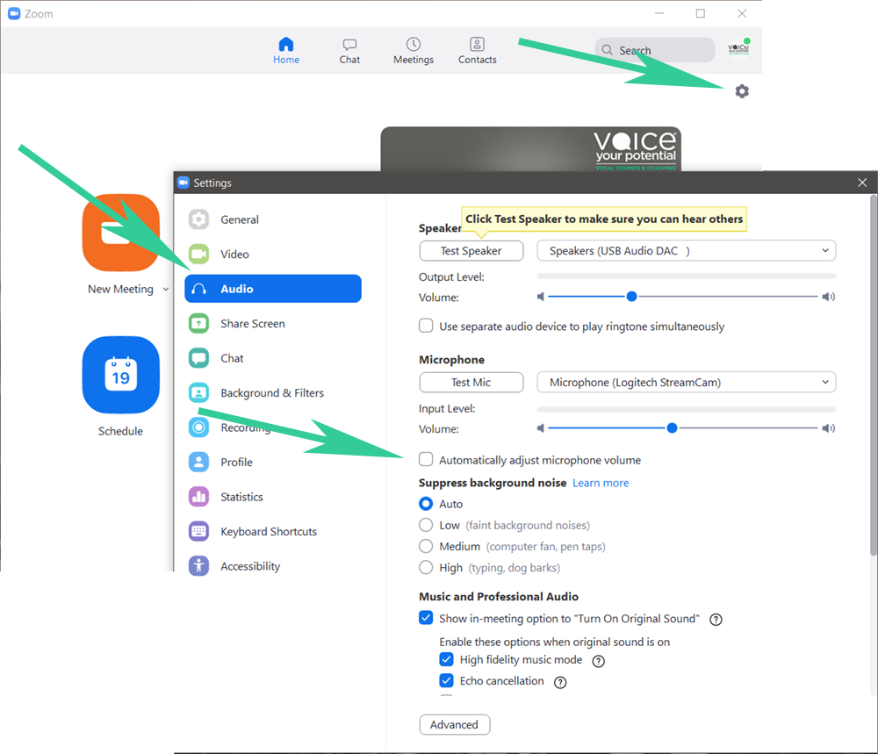Click the Audio headphones sidebar icon

(x=198, y=289)
